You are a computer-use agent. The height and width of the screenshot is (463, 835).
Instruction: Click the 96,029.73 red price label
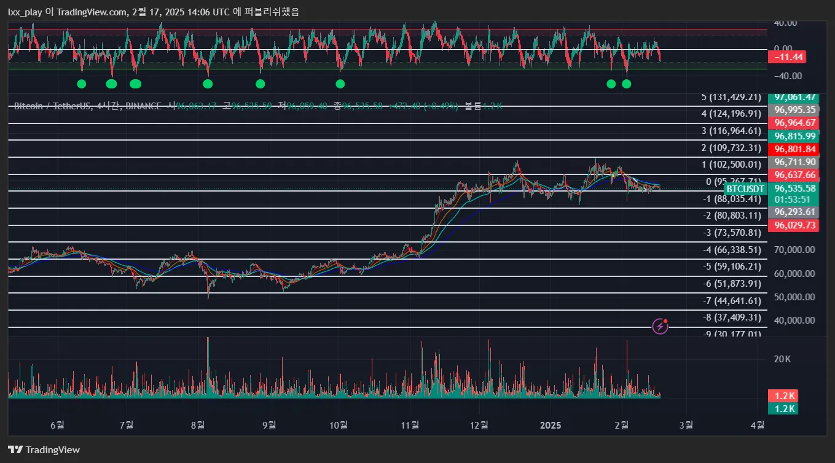pyautogui.click(x=794, y=225)
